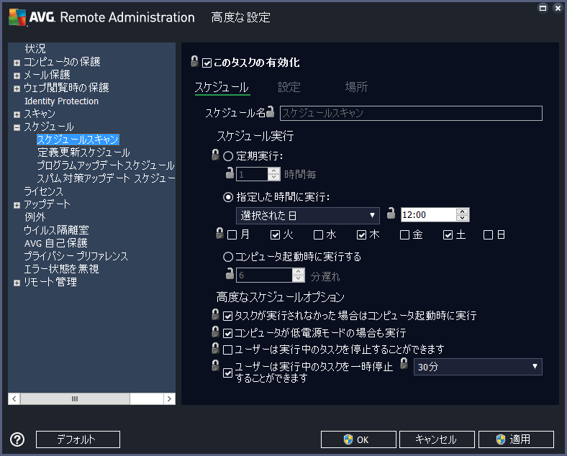This screenshot has width=567, height=456.
Task: Select ライセンス in the tree
Action: coord(43,191)
